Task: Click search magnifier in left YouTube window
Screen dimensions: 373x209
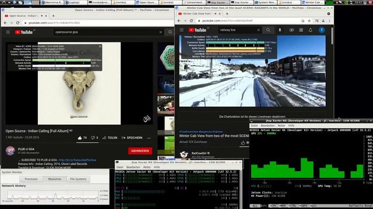Action: (170, 32)
